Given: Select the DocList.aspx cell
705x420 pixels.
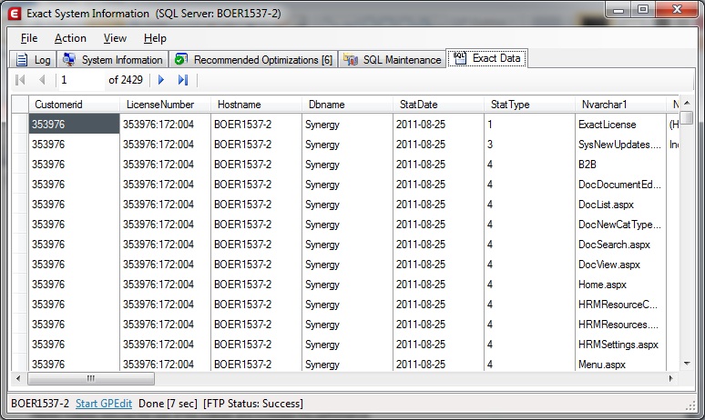Looking at the screenshot, I should pos(621,205).
